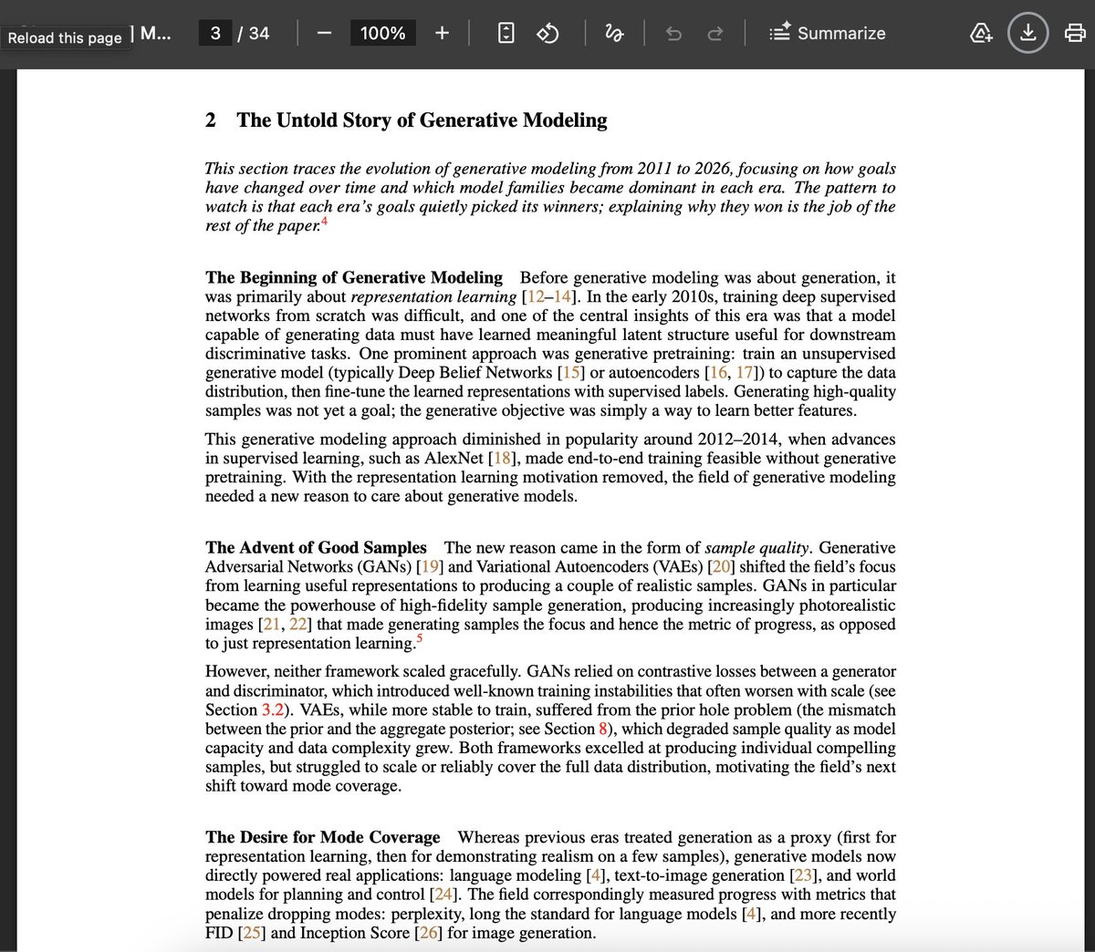
Task: Follow citation 15 for Deep Belief Networks
Action: click(x=572, y=372)
